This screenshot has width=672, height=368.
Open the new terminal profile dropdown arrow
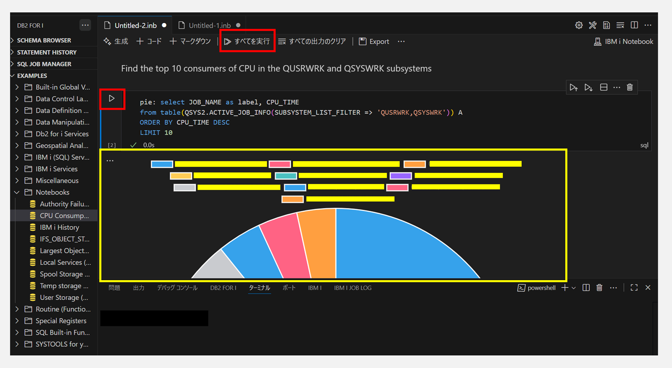click(574, 288)
